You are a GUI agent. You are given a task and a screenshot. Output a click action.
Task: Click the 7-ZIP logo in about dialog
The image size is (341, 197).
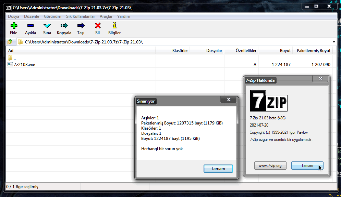[269, 101]
